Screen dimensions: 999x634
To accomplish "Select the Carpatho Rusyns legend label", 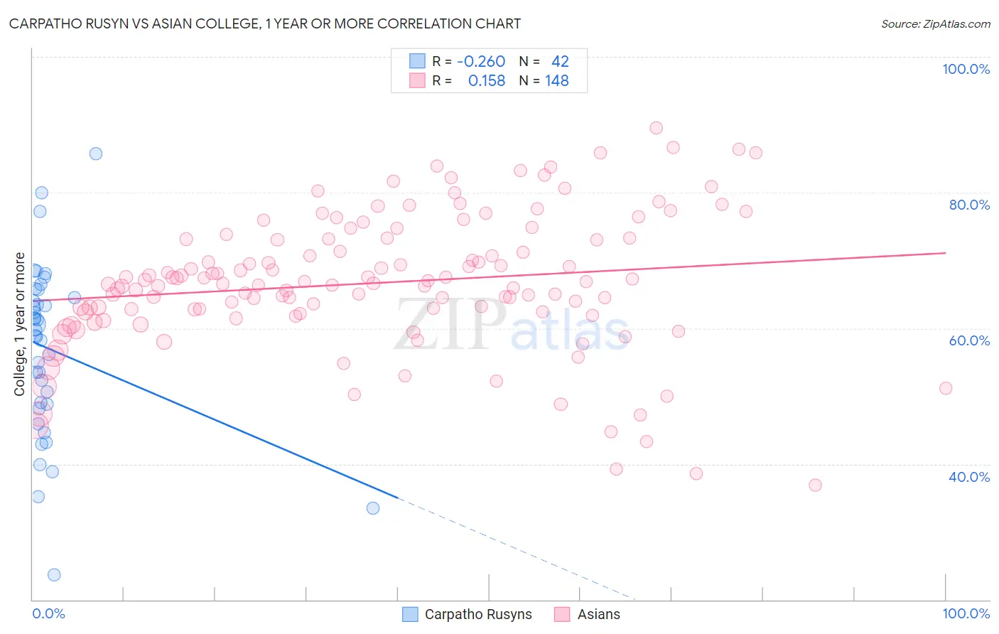I will (x=478, y=614).
